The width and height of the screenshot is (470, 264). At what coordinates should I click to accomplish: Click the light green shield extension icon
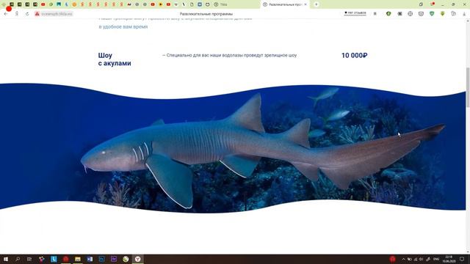432,14
